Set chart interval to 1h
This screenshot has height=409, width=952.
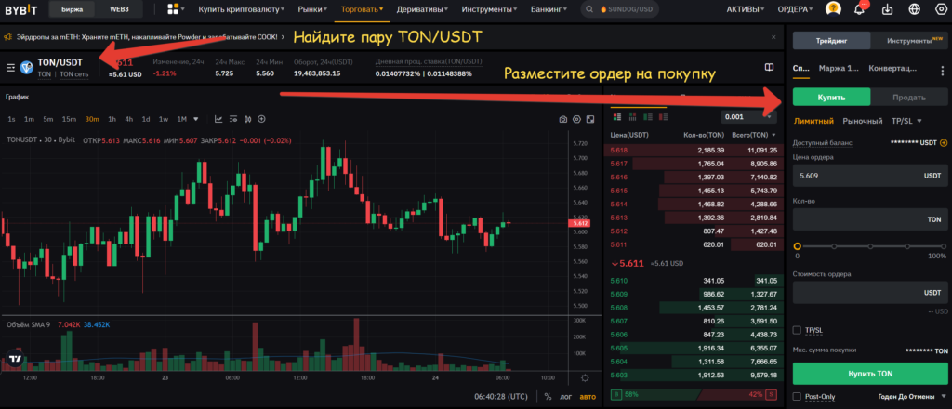(112, 119)
